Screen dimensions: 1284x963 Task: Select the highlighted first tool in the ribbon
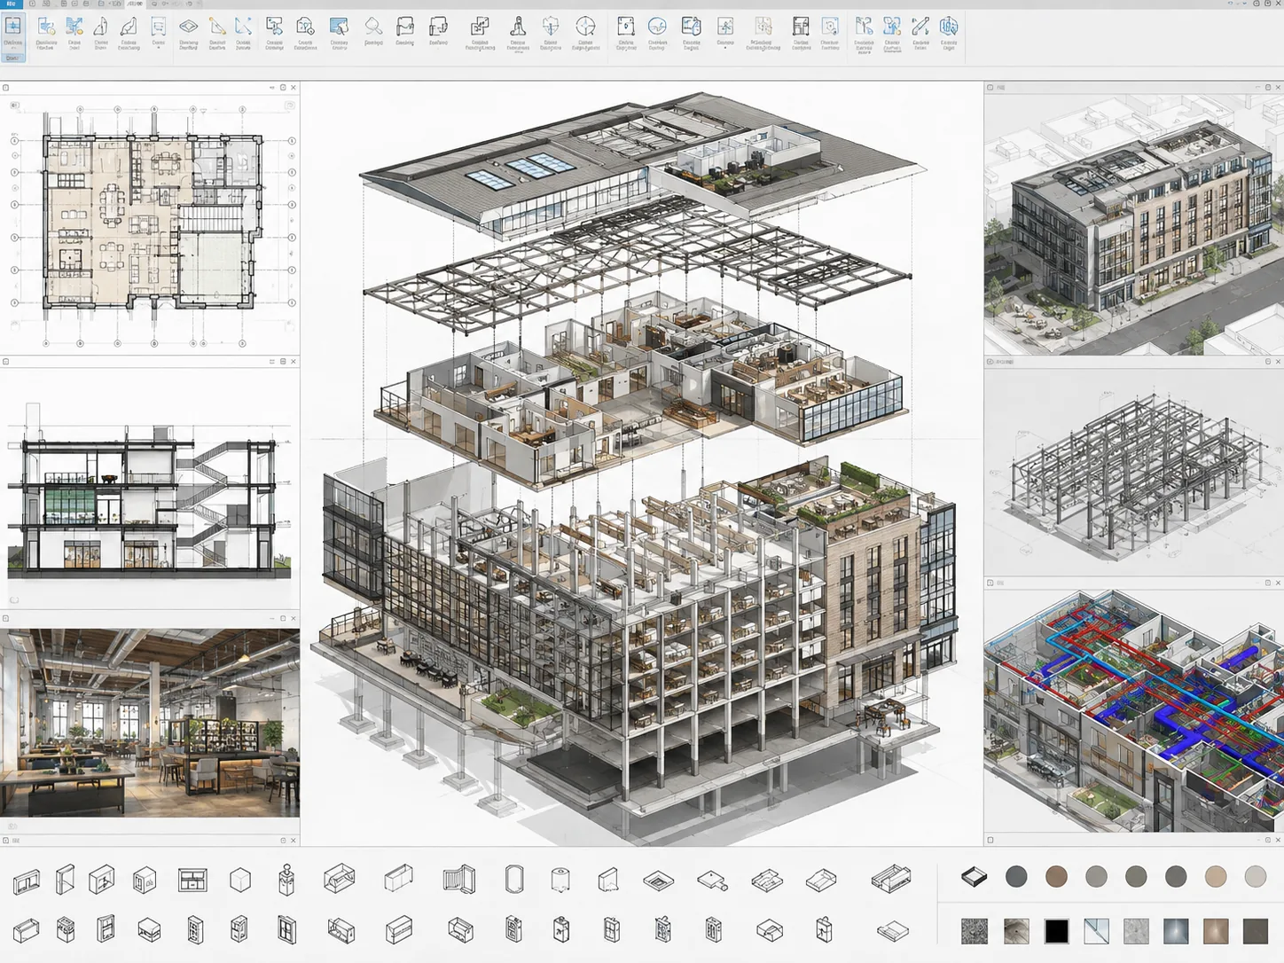click(x=13, y=32)
